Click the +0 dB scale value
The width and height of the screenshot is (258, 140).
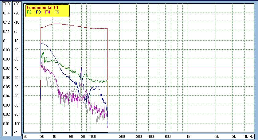click(15, 32)
